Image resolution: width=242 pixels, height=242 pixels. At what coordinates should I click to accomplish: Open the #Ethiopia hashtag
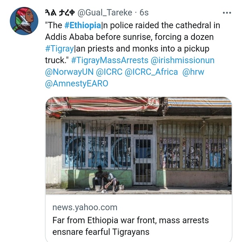tap(83, 25)
